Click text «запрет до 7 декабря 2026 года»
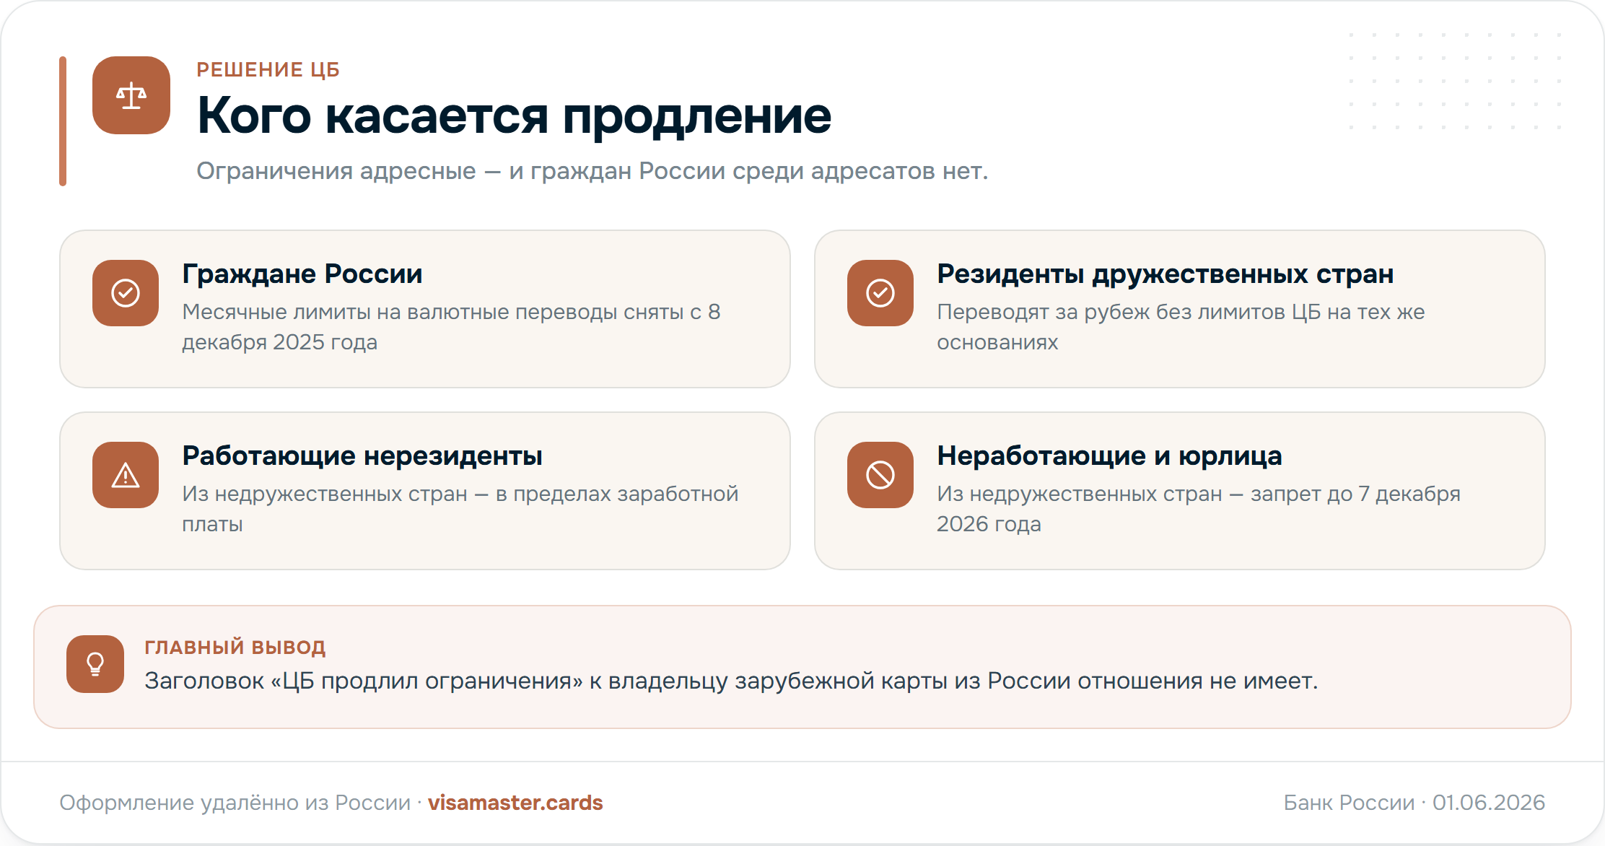Screen dimensions: 1605x846 point(1199,509)
